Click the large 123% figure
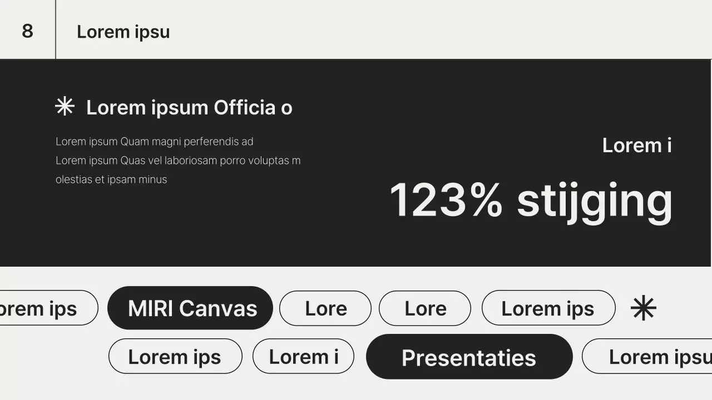The height and width of the screenshot is (400, 712). point(446,200)
